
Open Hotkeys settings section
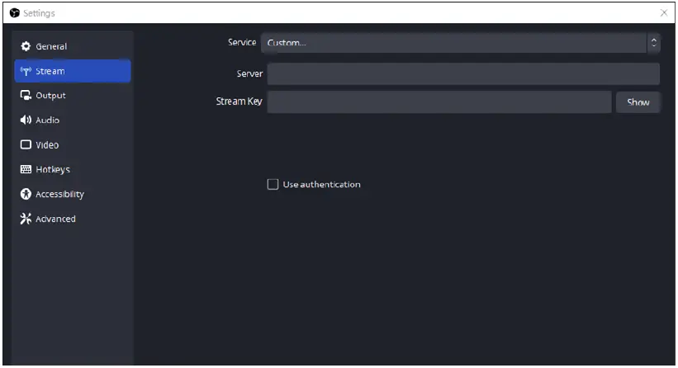[72, 169]
